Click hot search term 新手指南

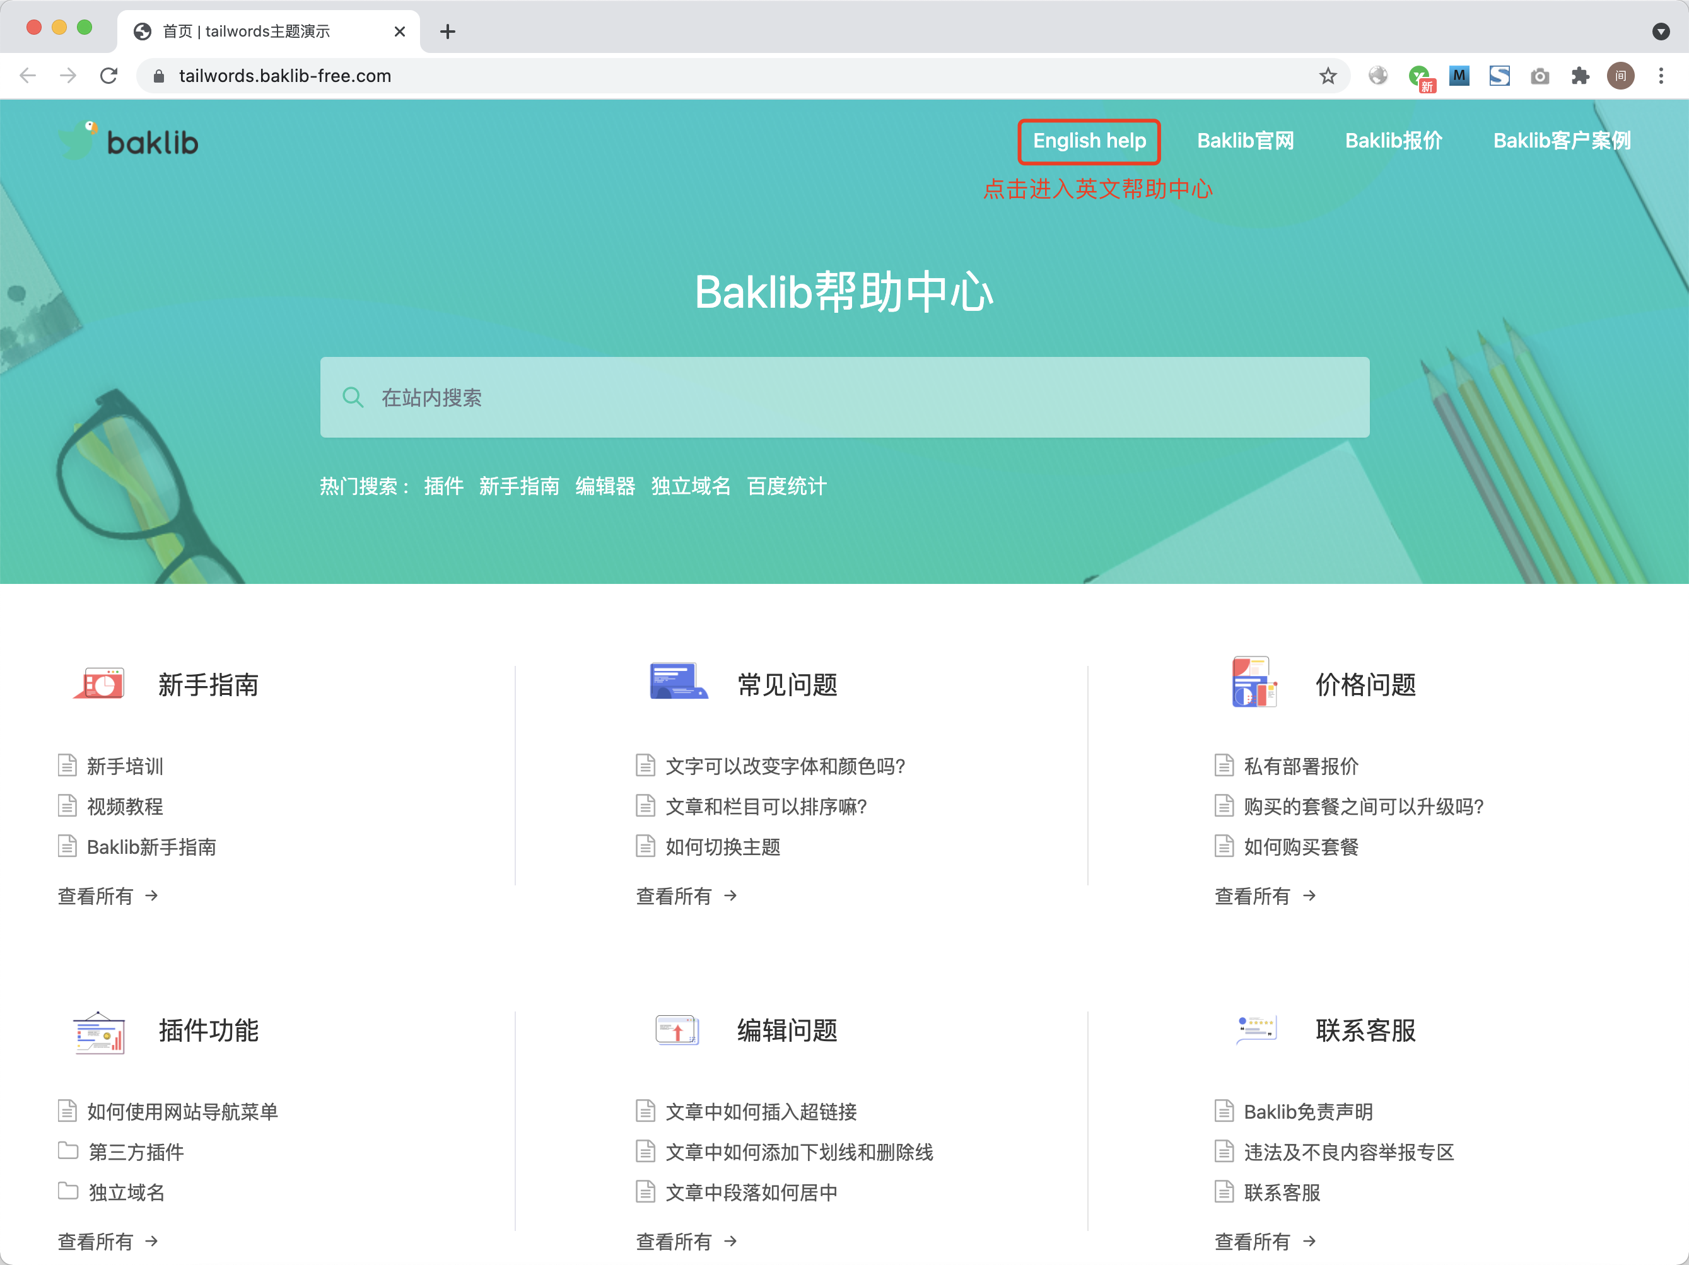click(519, 486)
